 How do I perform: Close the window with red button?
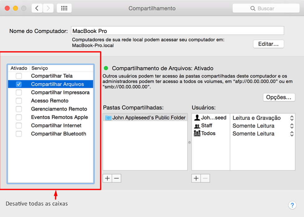7,8
